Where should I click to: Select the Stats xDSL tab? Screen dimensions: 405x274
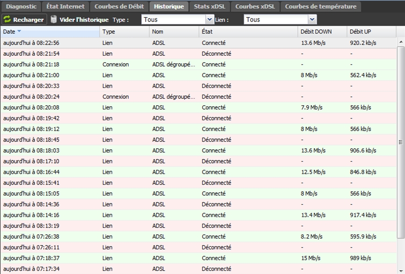[210, 7]
